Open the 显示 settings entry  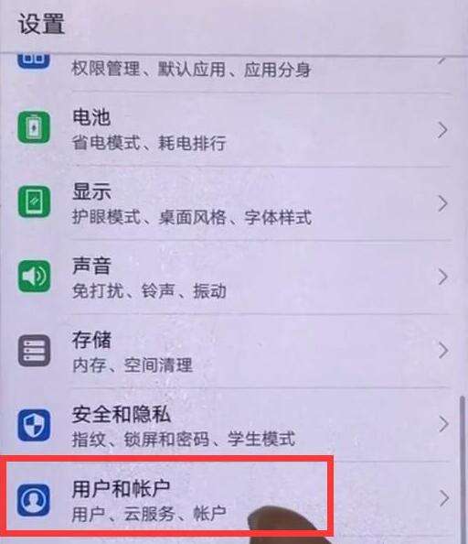click(x=234, y=203)
